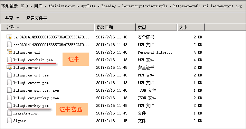Go to 本地磁盘 (C:) in address bar
The height and width of the screenshot is (129, 246).
point(15,6)
